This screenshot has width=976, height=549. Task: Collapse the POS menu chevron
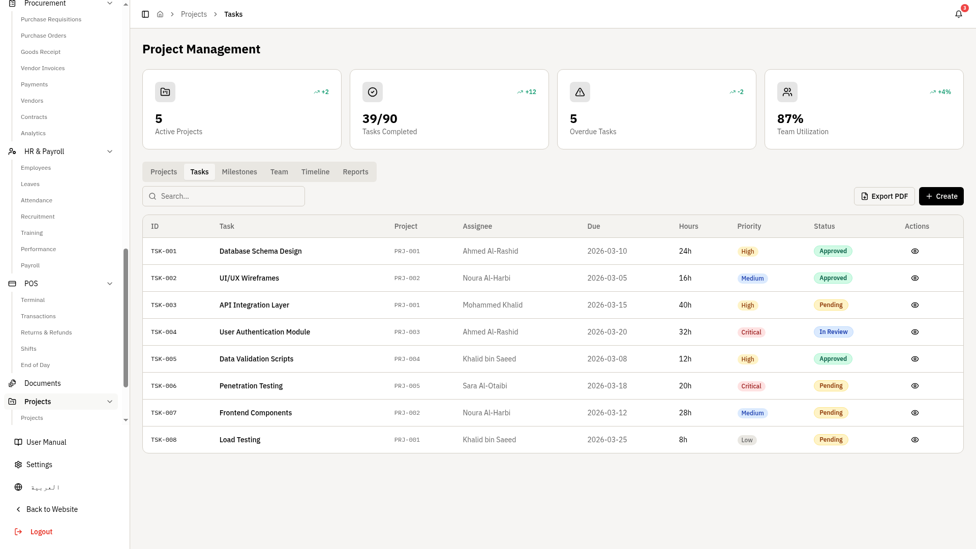(110, 284)
